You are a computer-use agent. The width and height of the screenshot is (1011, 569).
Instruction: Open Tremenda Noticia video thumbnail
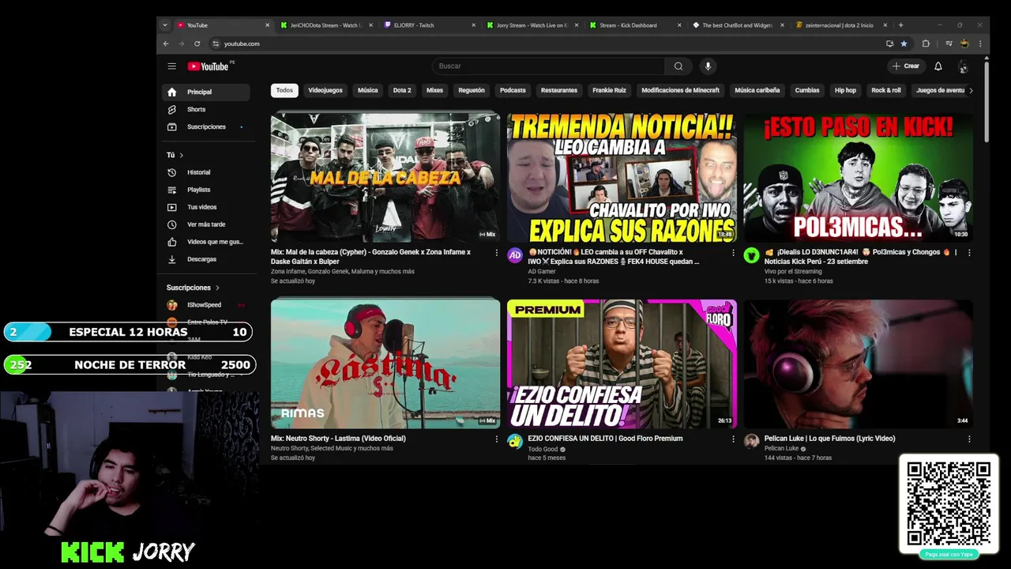point(622,178)
